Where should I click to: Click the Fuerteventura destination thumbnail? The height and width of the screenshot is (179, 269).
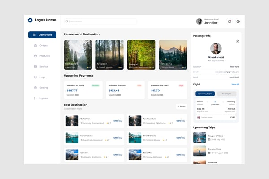click(135, 121)
